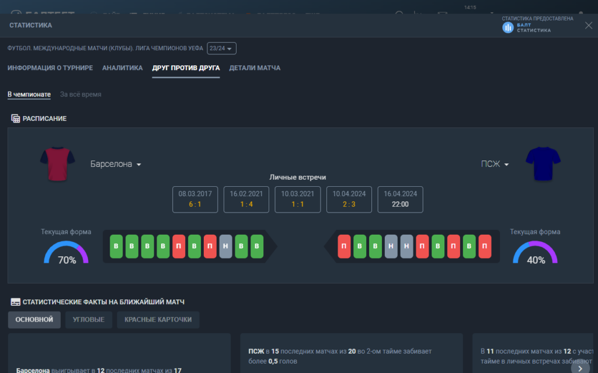The height and width of the screenshot is (373, 598).
Task: Click ПСЖ 40% form gauge
Action: click(536, 253)
